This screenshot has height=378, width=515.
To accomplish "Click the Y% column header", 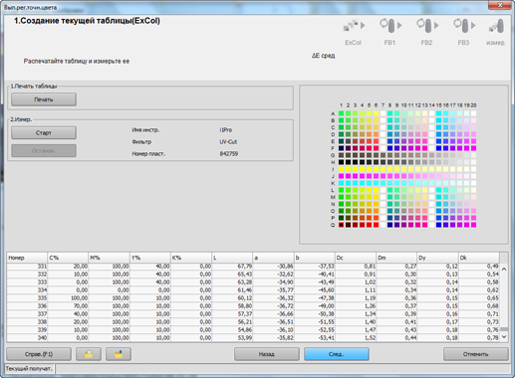I will [150, 258].
